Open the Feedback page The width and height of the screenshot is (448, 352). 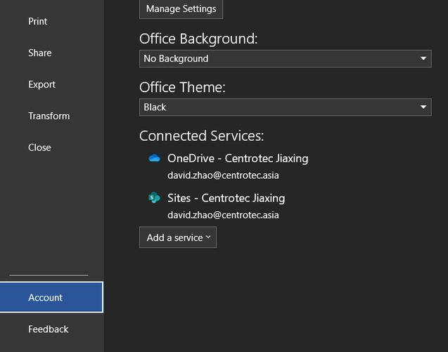[49, 329]
